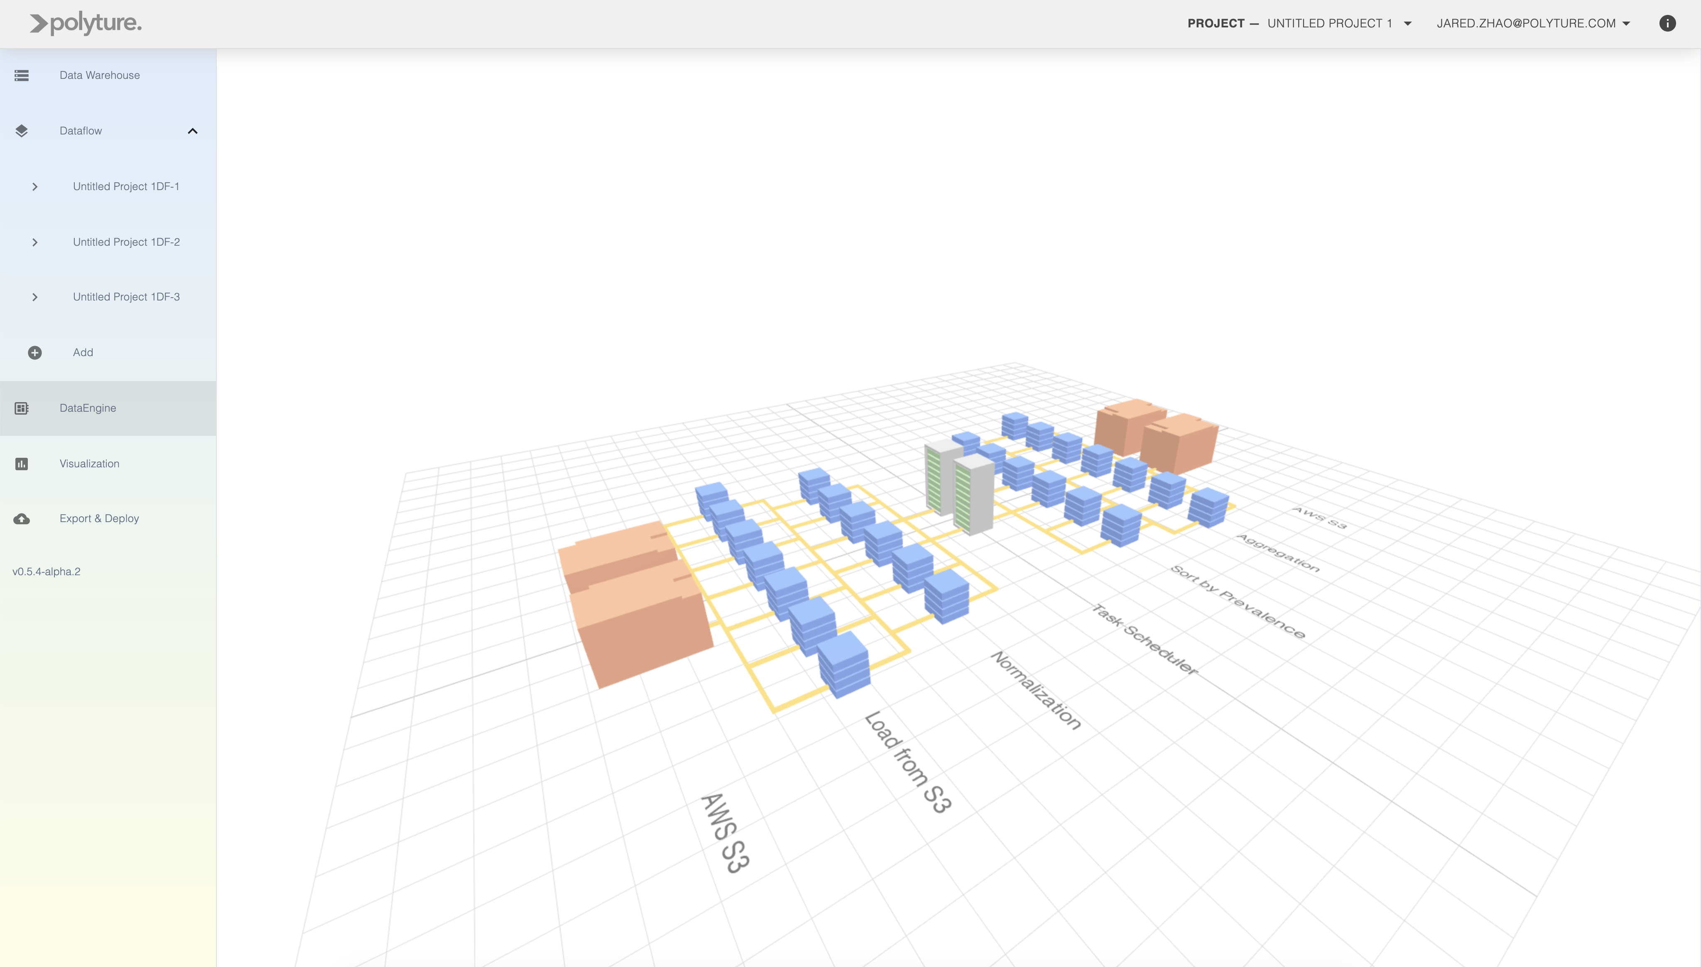This screenshot has height=967, width=1701.
Task: Click the large front 'AWS S3' floor label
Action: coord(725,833)
